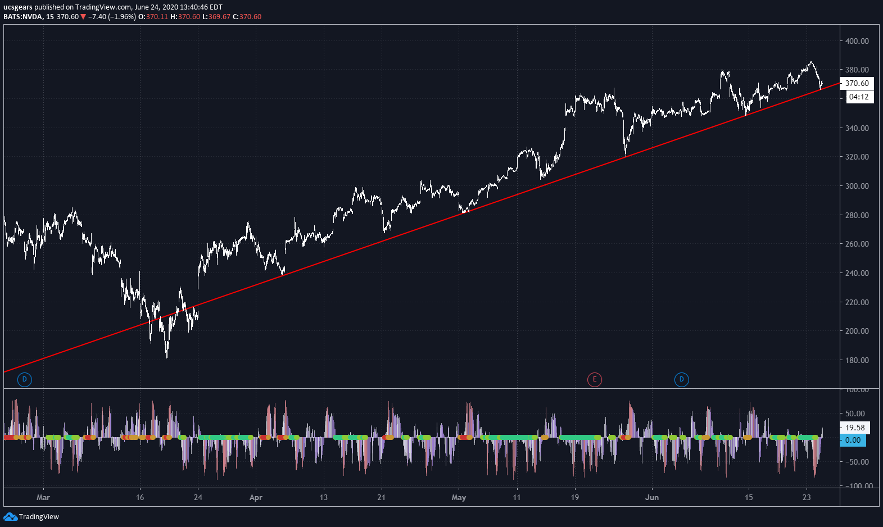Open the TradingView wordmark link
Screen dimensions: 883x527
pyautogui.click(x=39, y=517)
